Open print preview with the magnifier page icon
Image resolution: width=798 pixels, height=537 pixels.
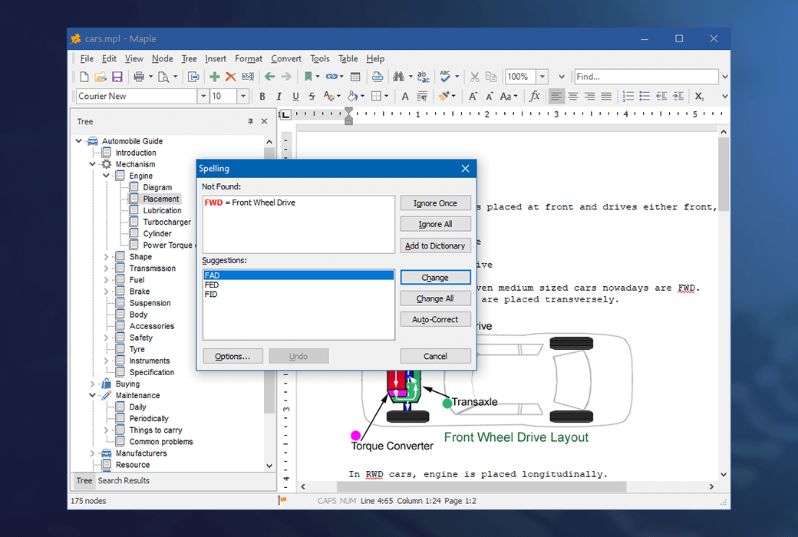click(x=163, y=77)
